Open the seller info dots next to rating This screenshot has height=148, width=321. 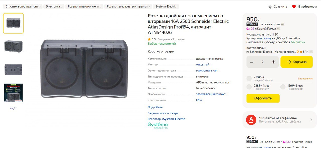click(x=311, y=52)
